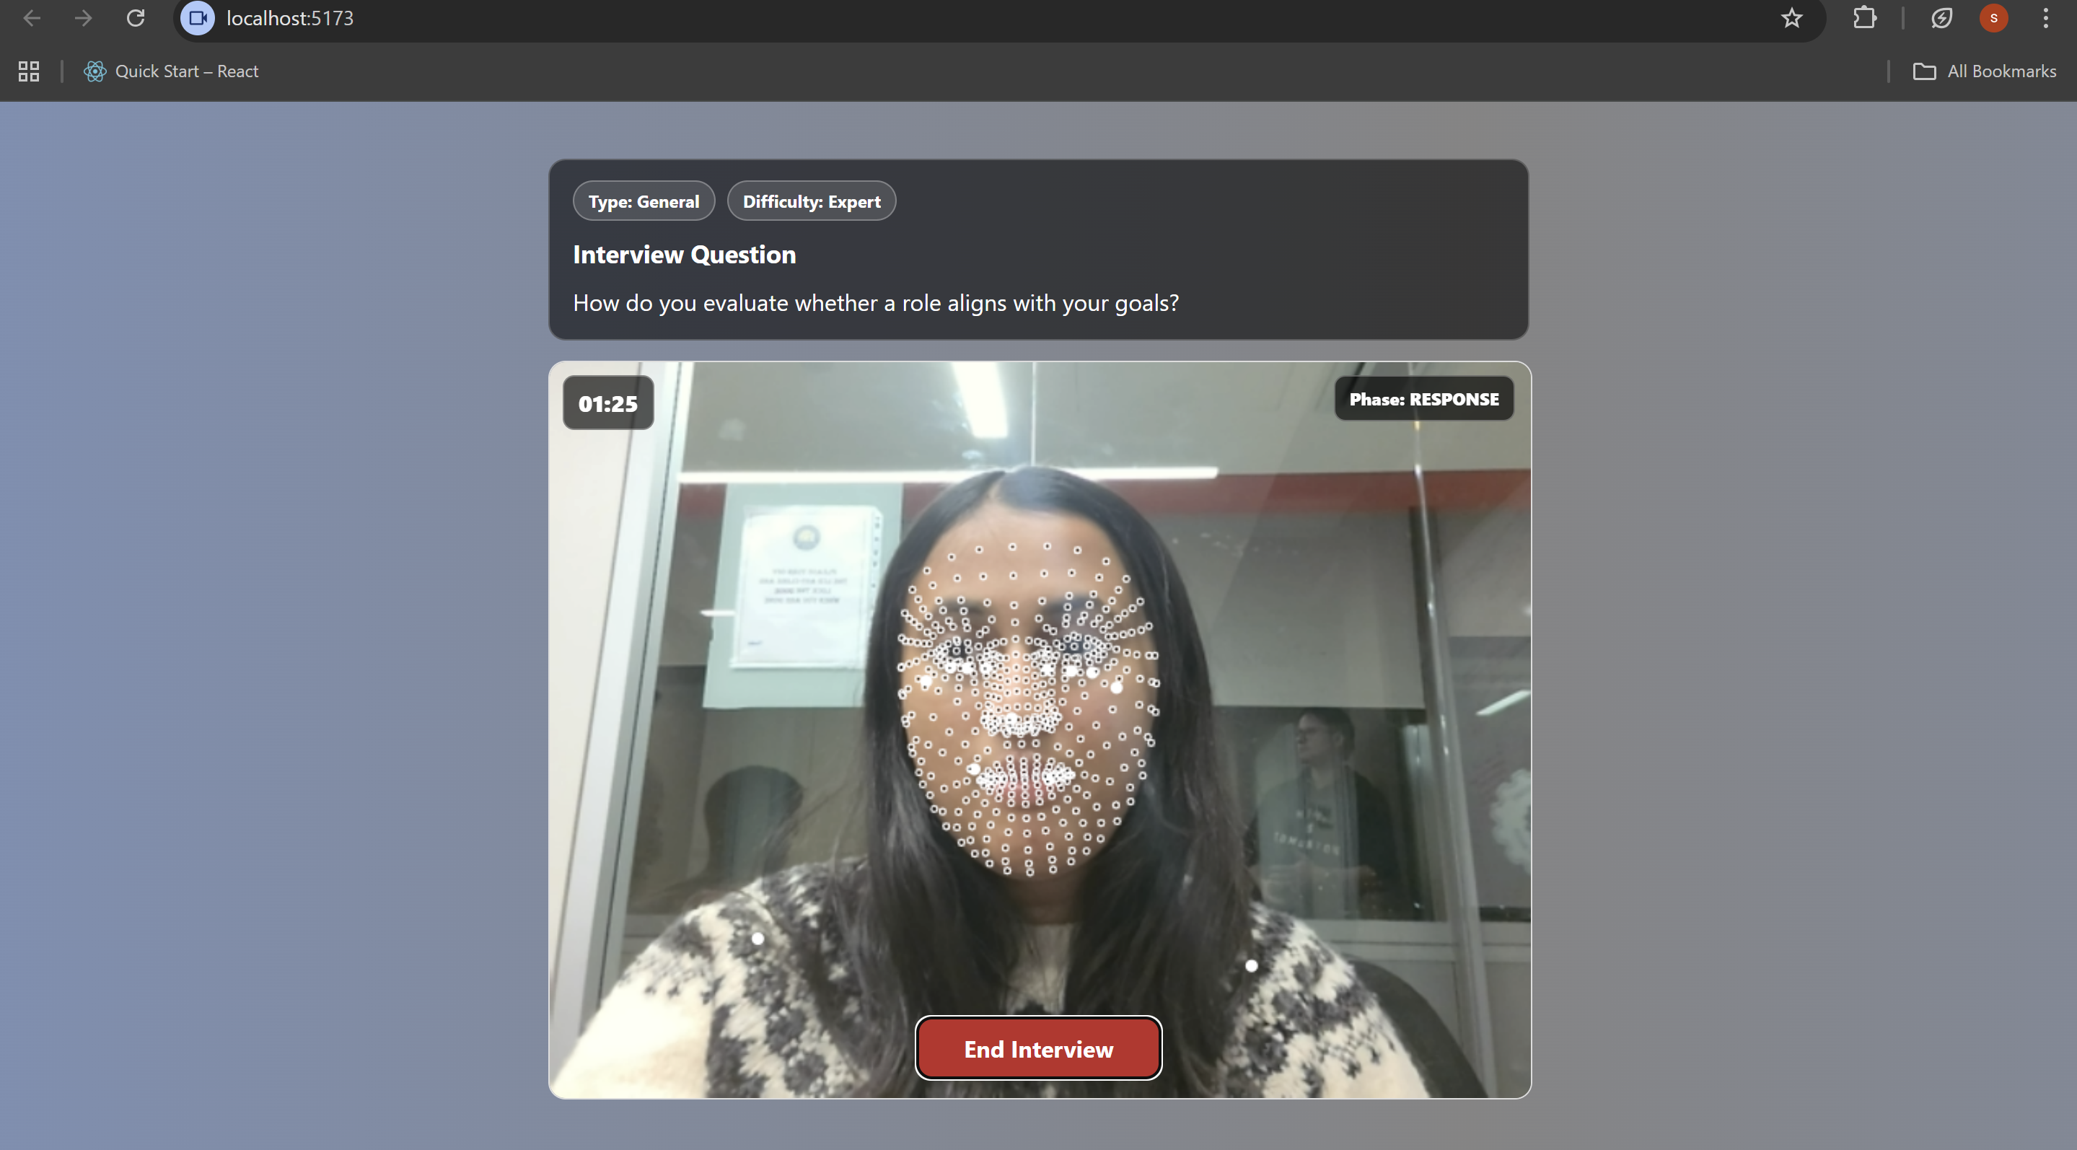Click the interview question text

click(876, 303)
